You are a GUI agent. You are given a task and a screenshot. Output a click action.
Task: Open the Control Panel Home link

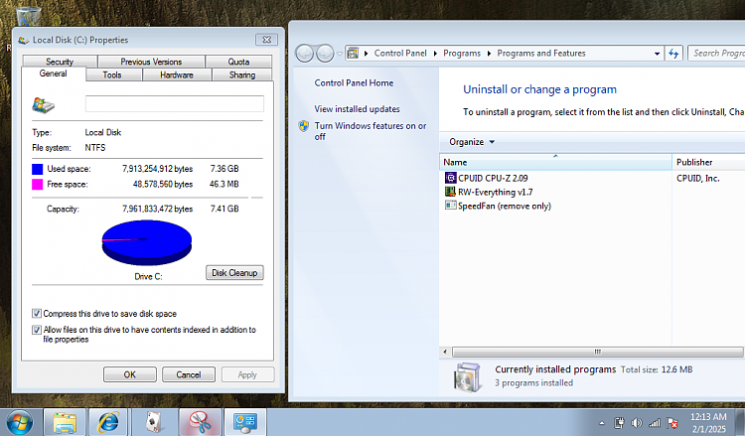(x=354, y=83)
